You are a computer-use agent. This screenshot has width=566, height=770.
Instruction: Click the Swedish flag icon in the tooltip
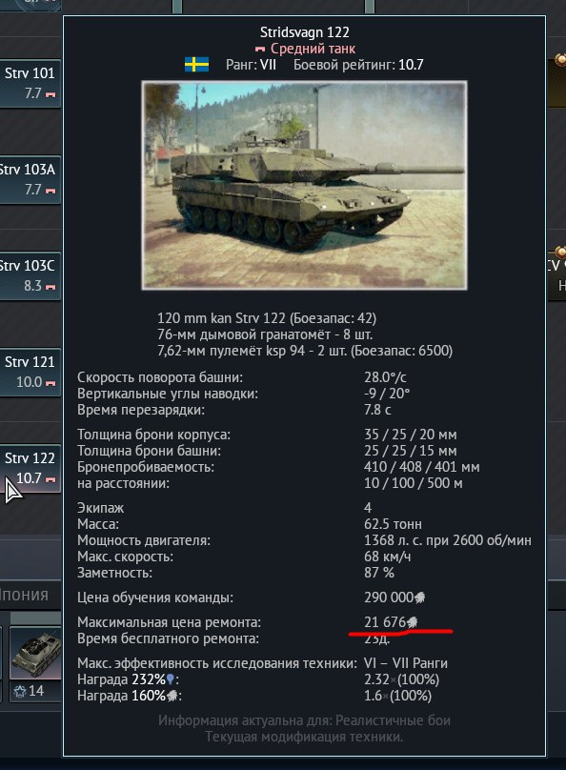pyautogui.click(x=196, y=65)
